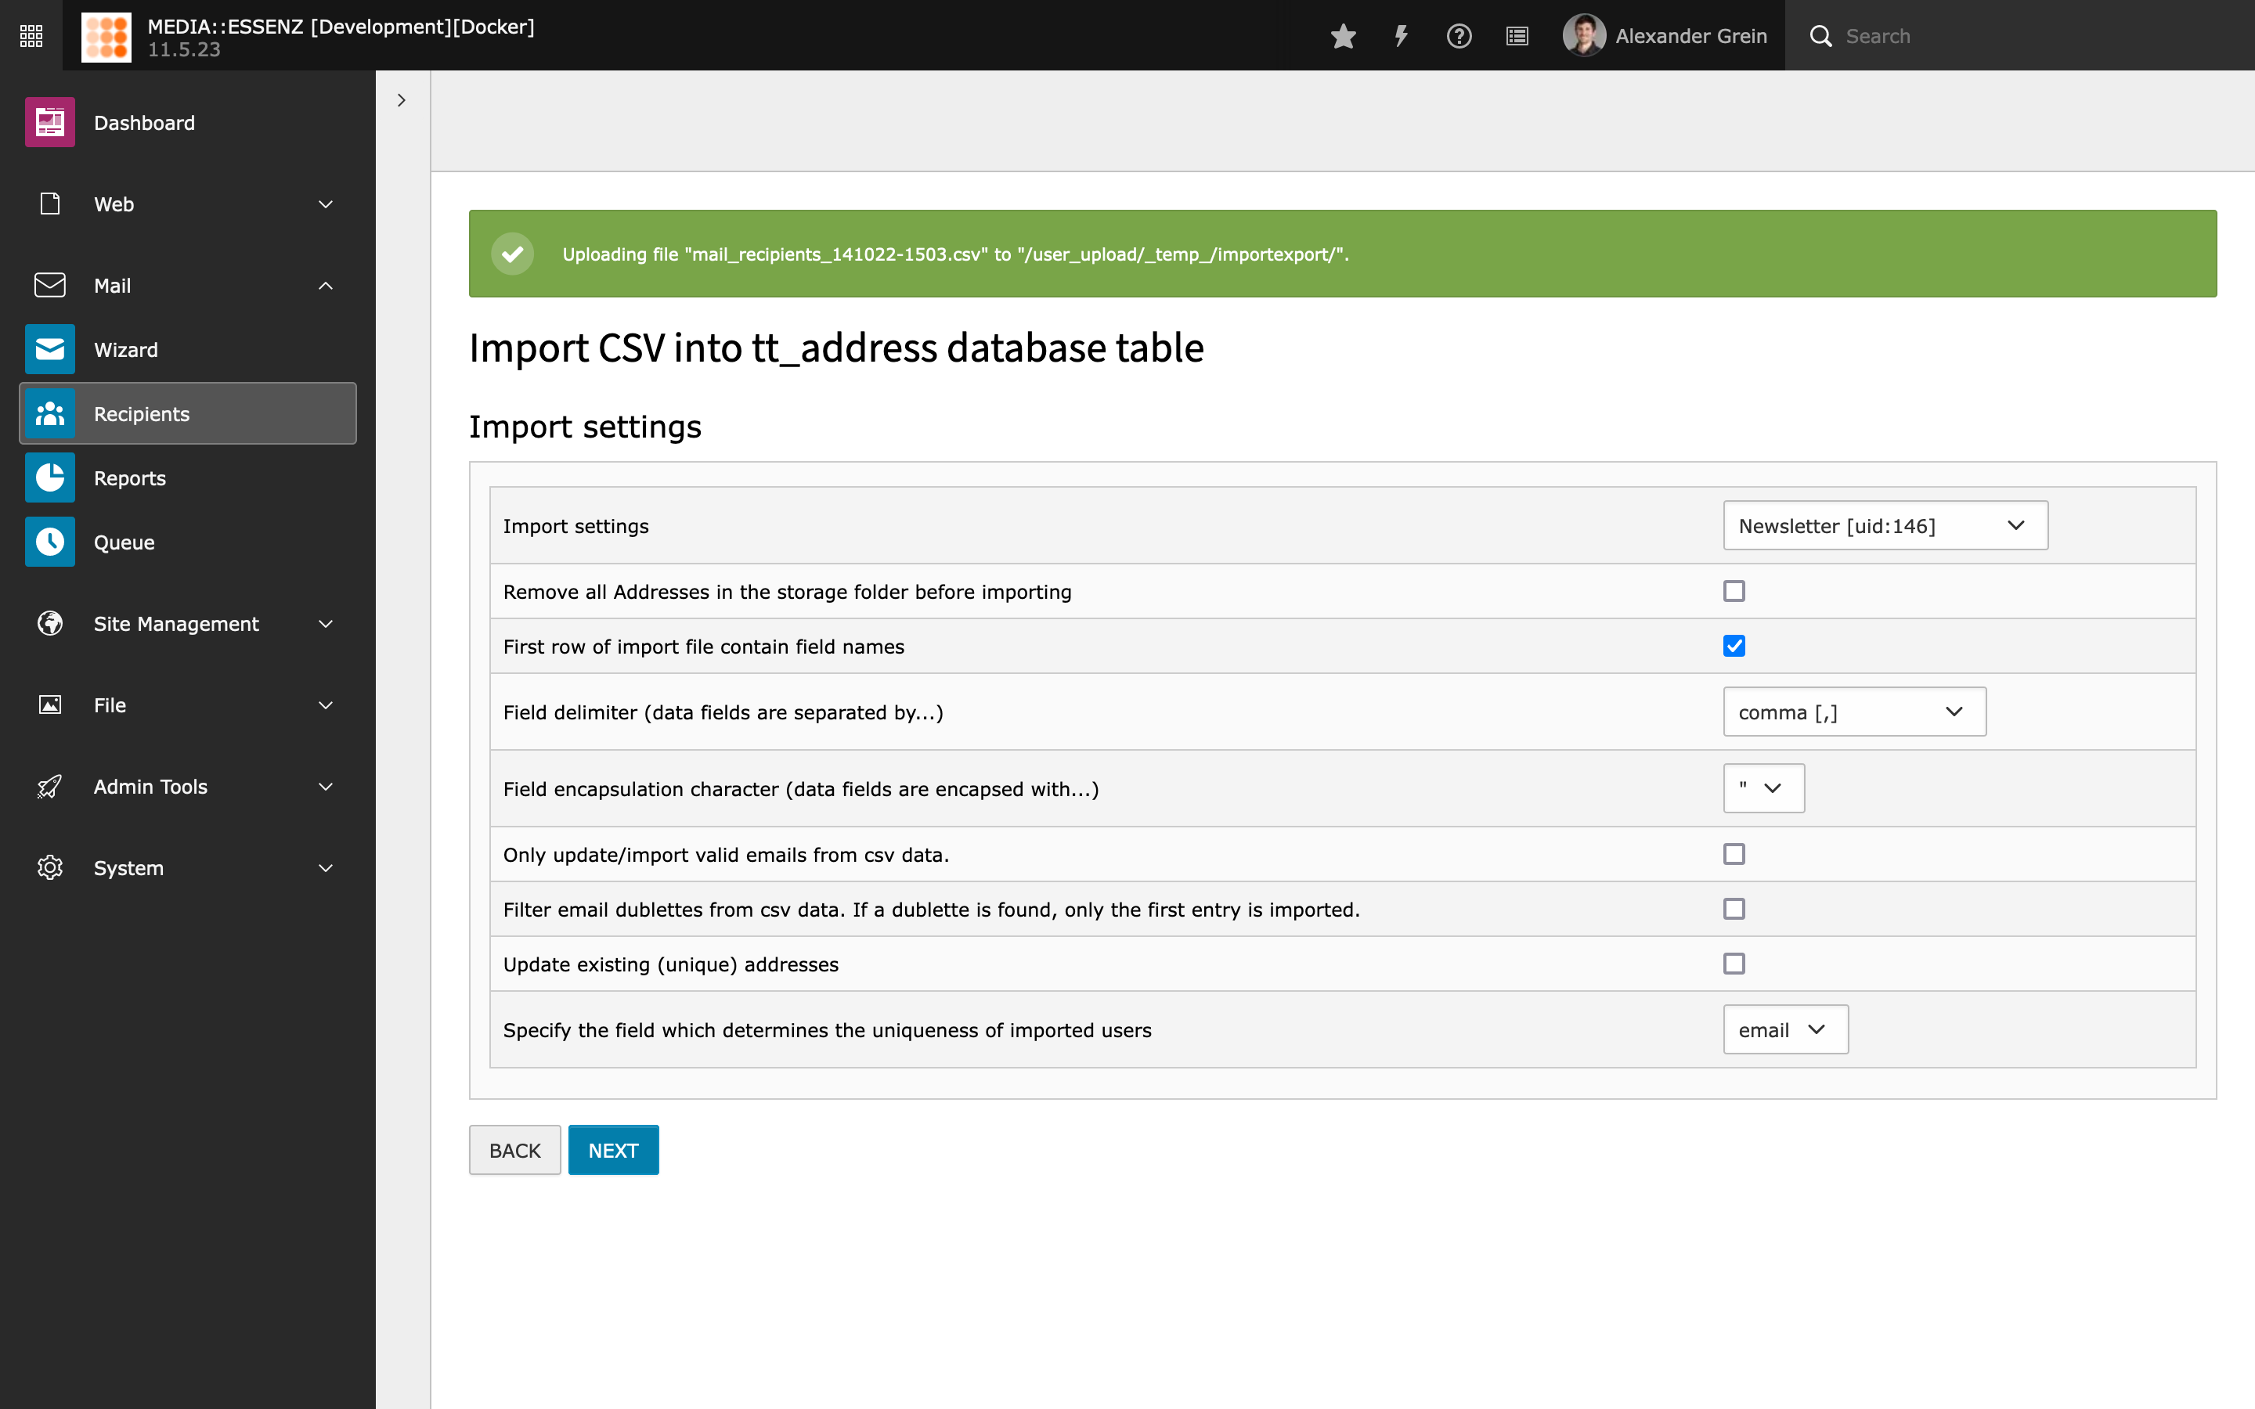Viewport: 2255px width, 1409px height.
Task: Open the field delimiter comma dropdown
Action: pyautogui.click(x=1853, y=712)
